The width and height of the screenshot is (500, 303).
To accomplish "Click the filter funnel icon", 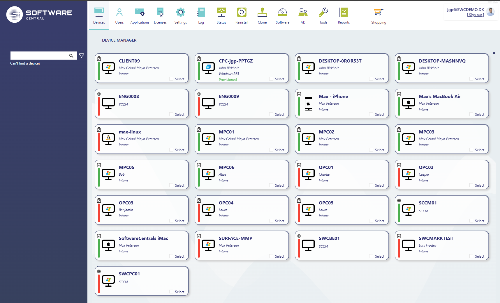I will 82,56.
